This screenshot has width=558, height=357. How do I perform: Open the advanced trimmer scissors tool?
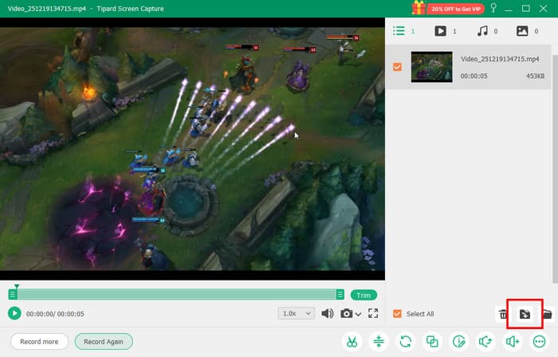[x=352, y=342]
